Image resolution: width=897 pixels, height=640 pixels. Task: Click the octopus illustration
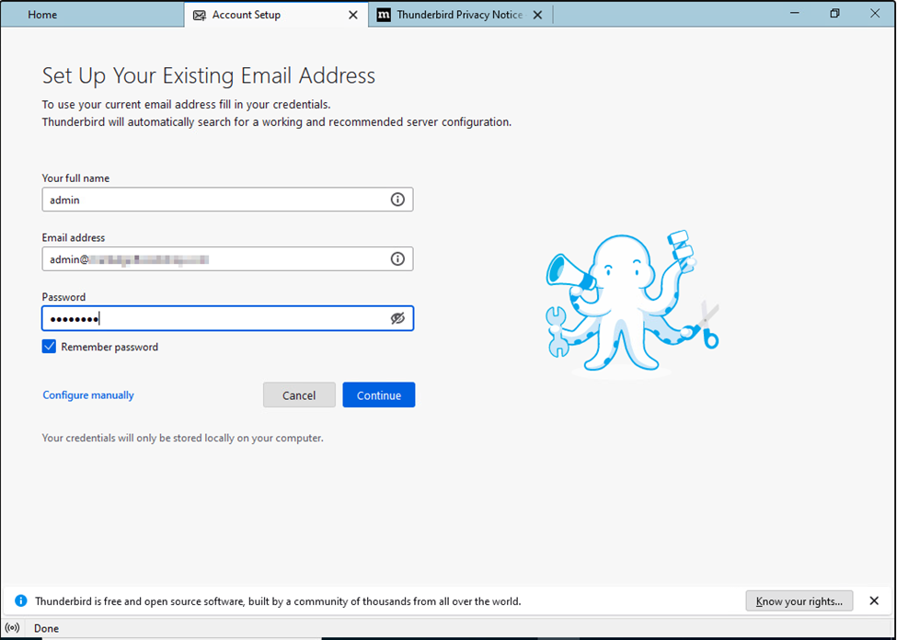632,303
